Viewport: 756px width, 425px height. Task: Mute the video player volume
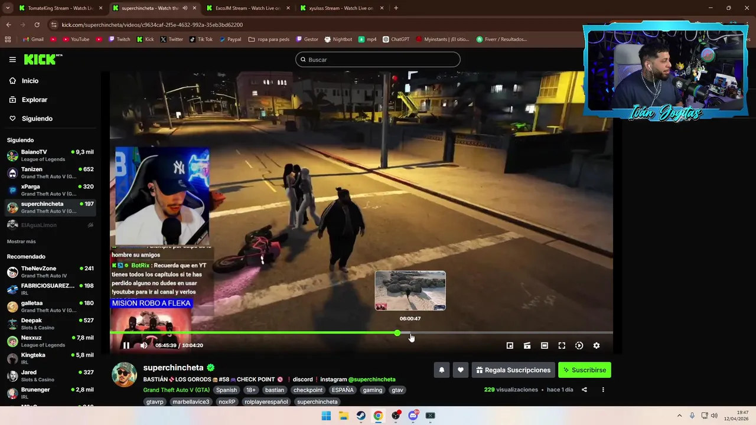[x=144, y=345]
